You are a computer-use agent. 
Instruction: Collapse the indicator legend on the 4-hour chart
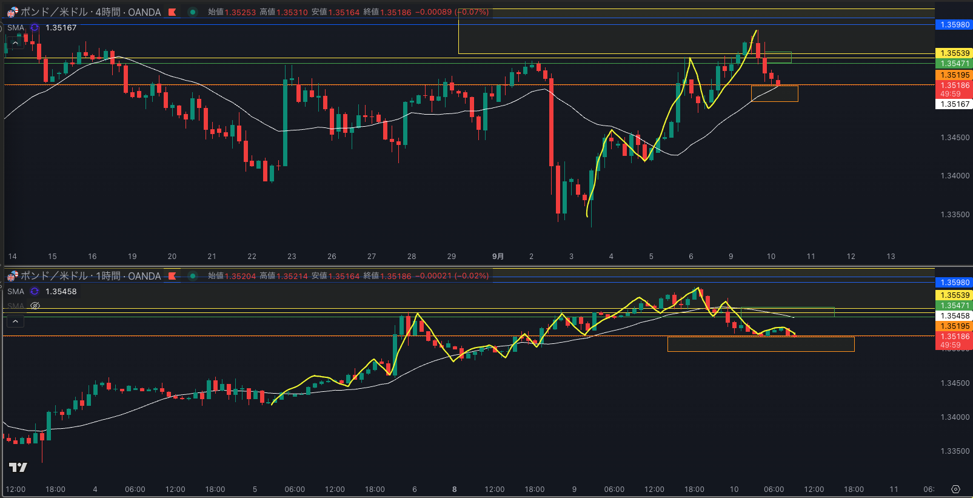click(15, 42)
